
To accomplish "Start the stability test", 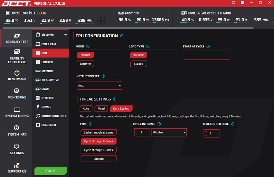I will (x=50, y=171).
